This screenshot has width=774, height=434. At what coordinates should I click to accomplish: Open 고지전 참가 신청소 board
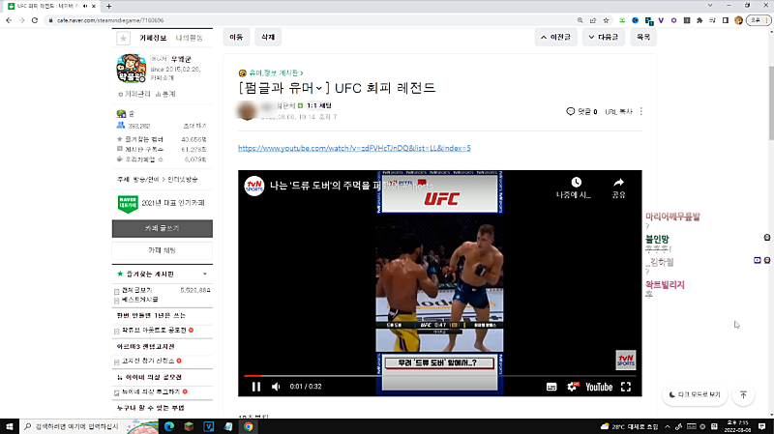[148, 361]
